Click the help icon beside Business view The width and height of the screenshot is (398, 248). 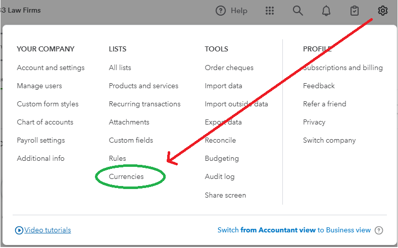pos(379,230)
